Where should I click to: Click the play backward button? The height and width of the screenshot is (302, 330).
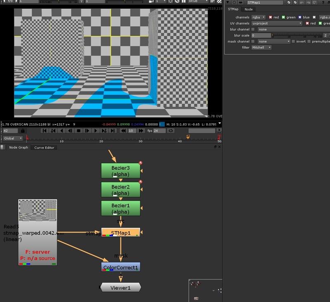(x=61, y=131)
